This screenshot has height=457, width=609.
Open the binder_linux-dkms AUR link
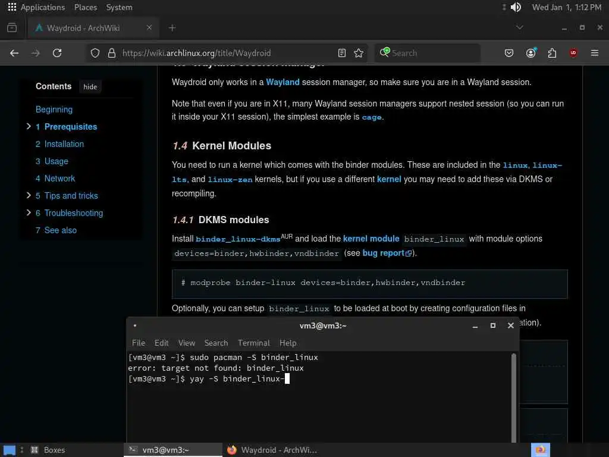(238, 239)
